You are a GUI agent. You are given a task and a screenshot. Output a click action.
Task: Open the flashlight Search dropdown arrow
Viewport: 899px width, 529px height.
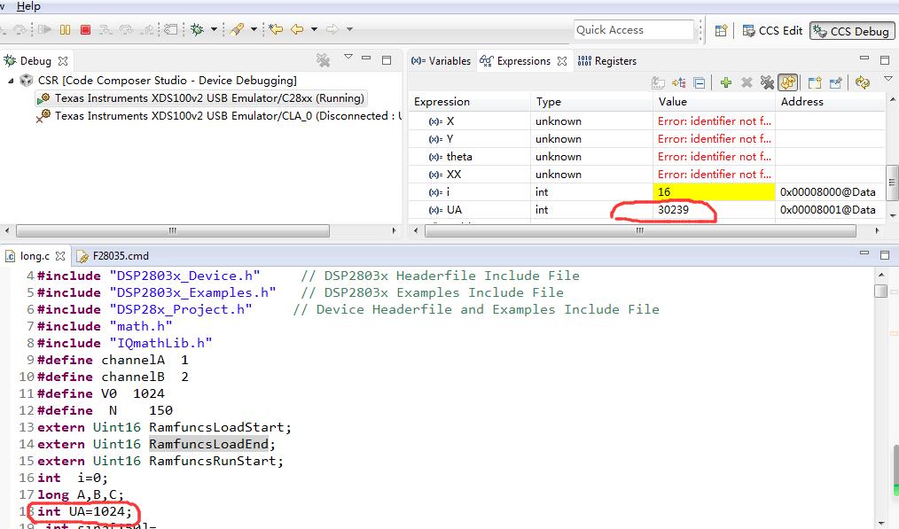[x=254, y=29]
